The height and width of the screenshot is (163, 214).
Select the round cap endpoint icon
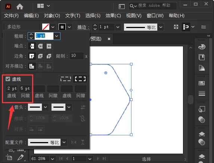pos(40,46)
